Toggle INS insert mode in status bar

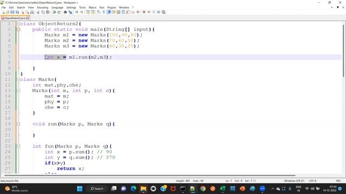pos(338,181)
